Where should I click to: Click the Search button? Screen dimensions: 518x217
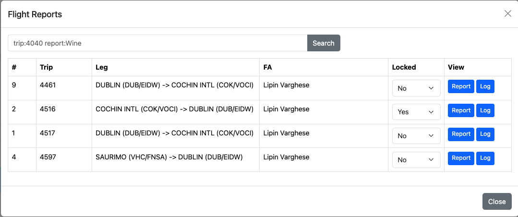pyautogui.click(x=324, y=43)
